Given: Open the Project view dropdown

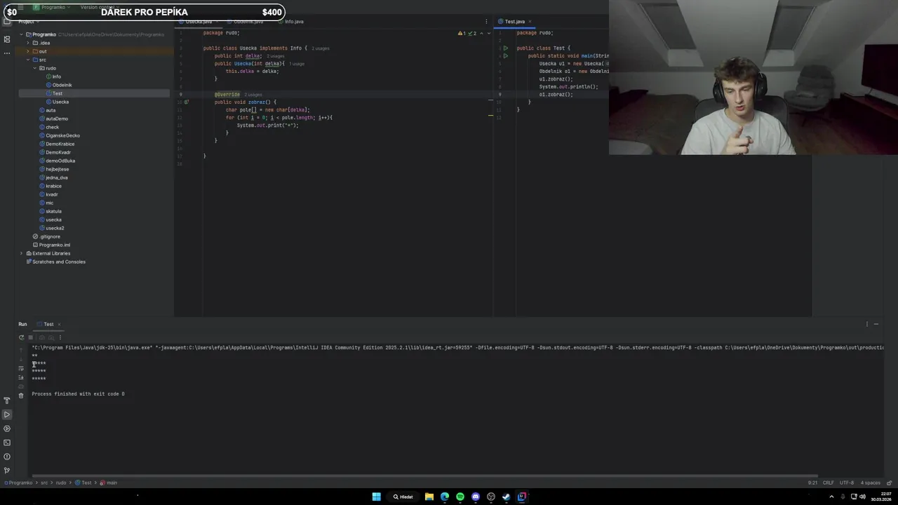Looking at the screenshot, I should pyautogui.click(x=28, y=22).
